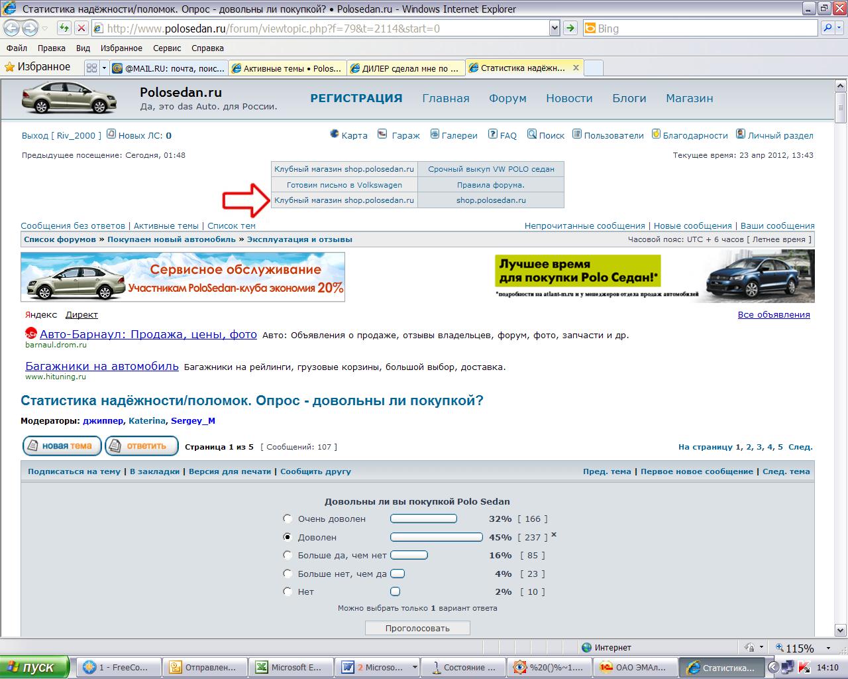Click the Refresh page icon
The width and height of the screenshot is (848, 679).
[64, 29]
